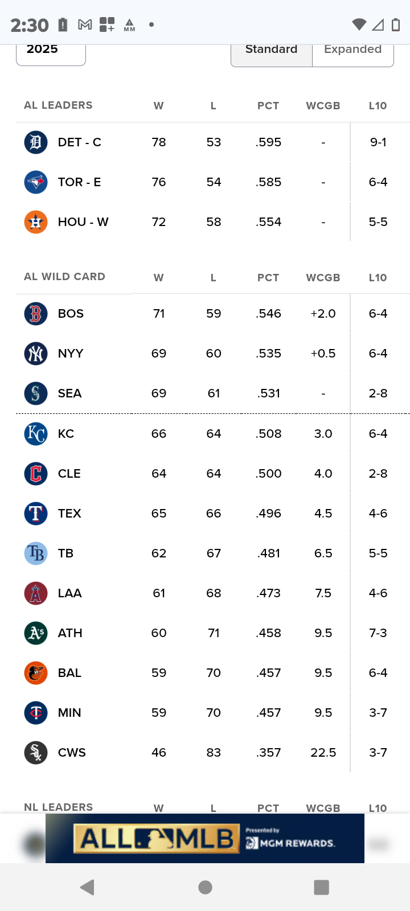Open the ATH team link

coord(69,633)
